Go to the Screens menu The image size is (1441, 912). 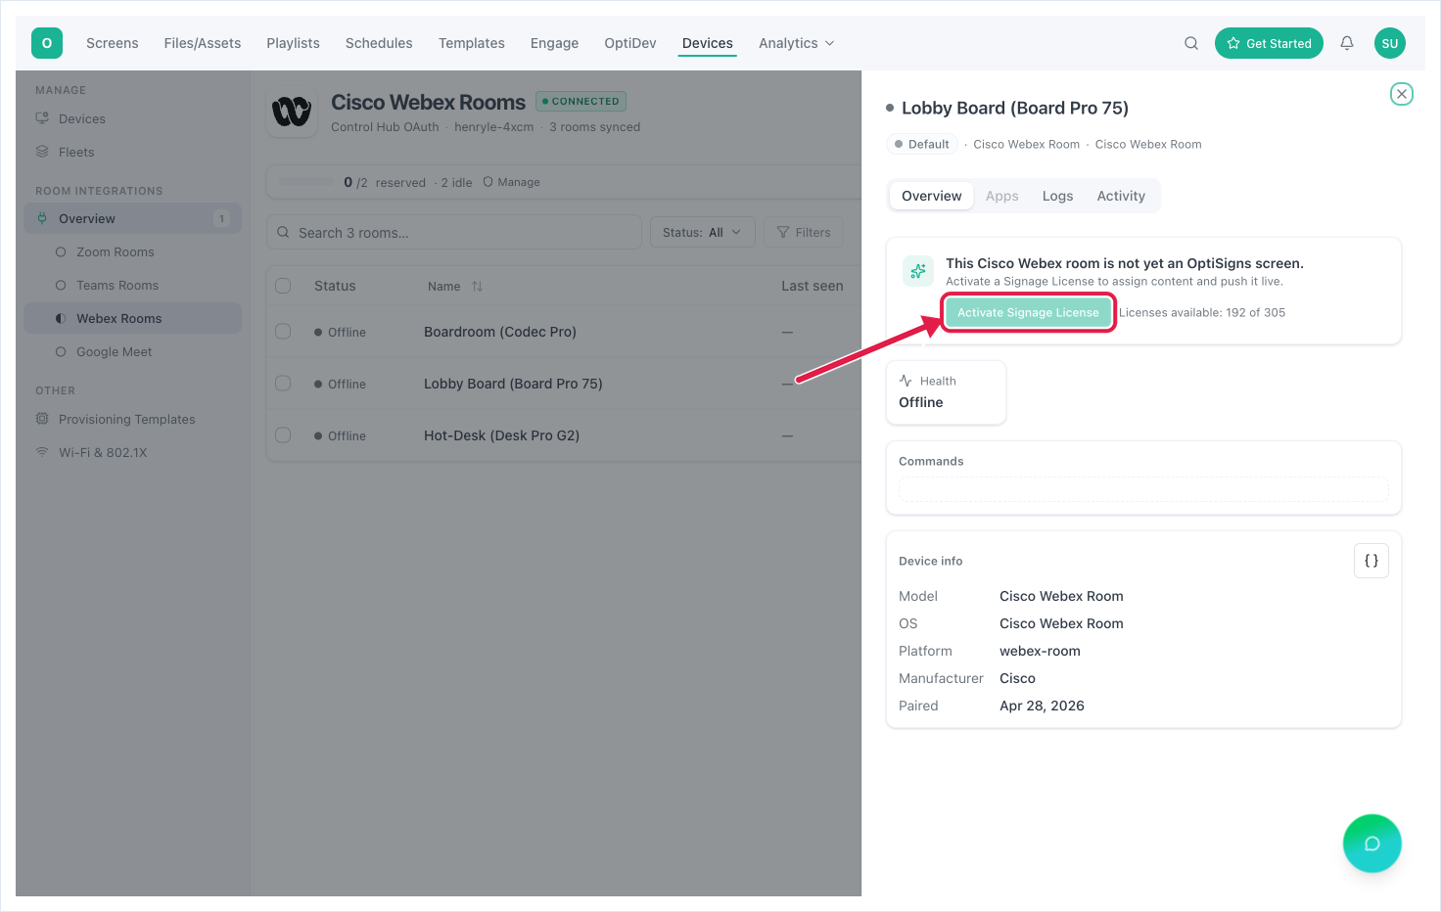point(113,43)
